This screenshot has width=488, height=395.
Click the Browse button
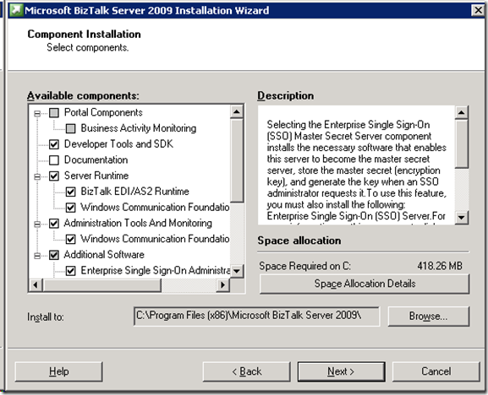pyautogui.click(x=428, y=317)
